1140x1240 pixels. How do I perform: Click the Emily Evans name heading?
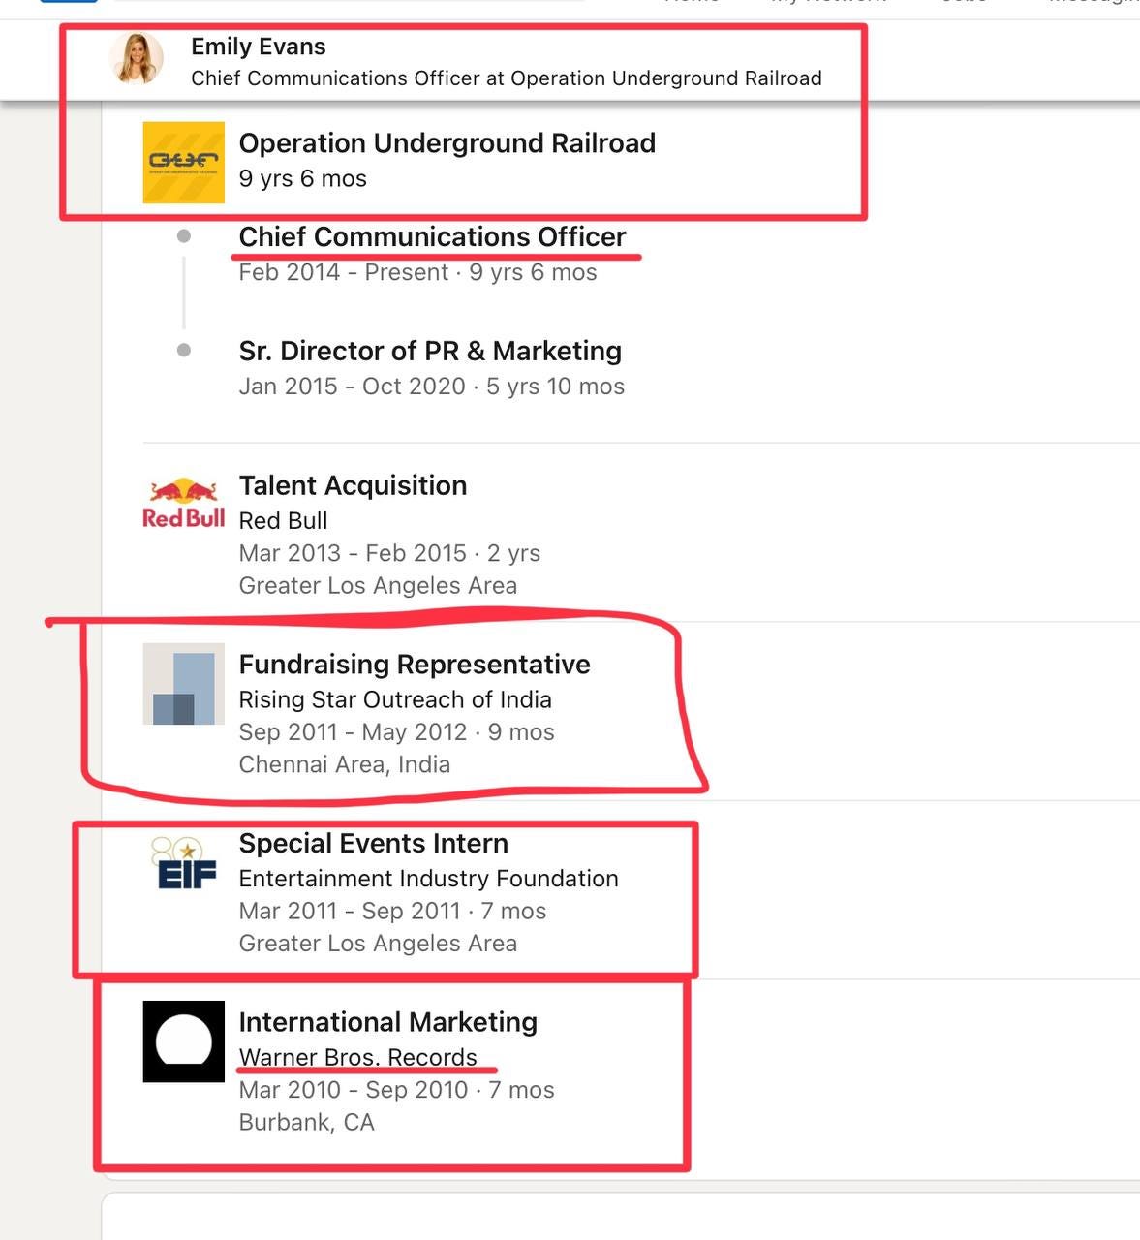[258, 46]
